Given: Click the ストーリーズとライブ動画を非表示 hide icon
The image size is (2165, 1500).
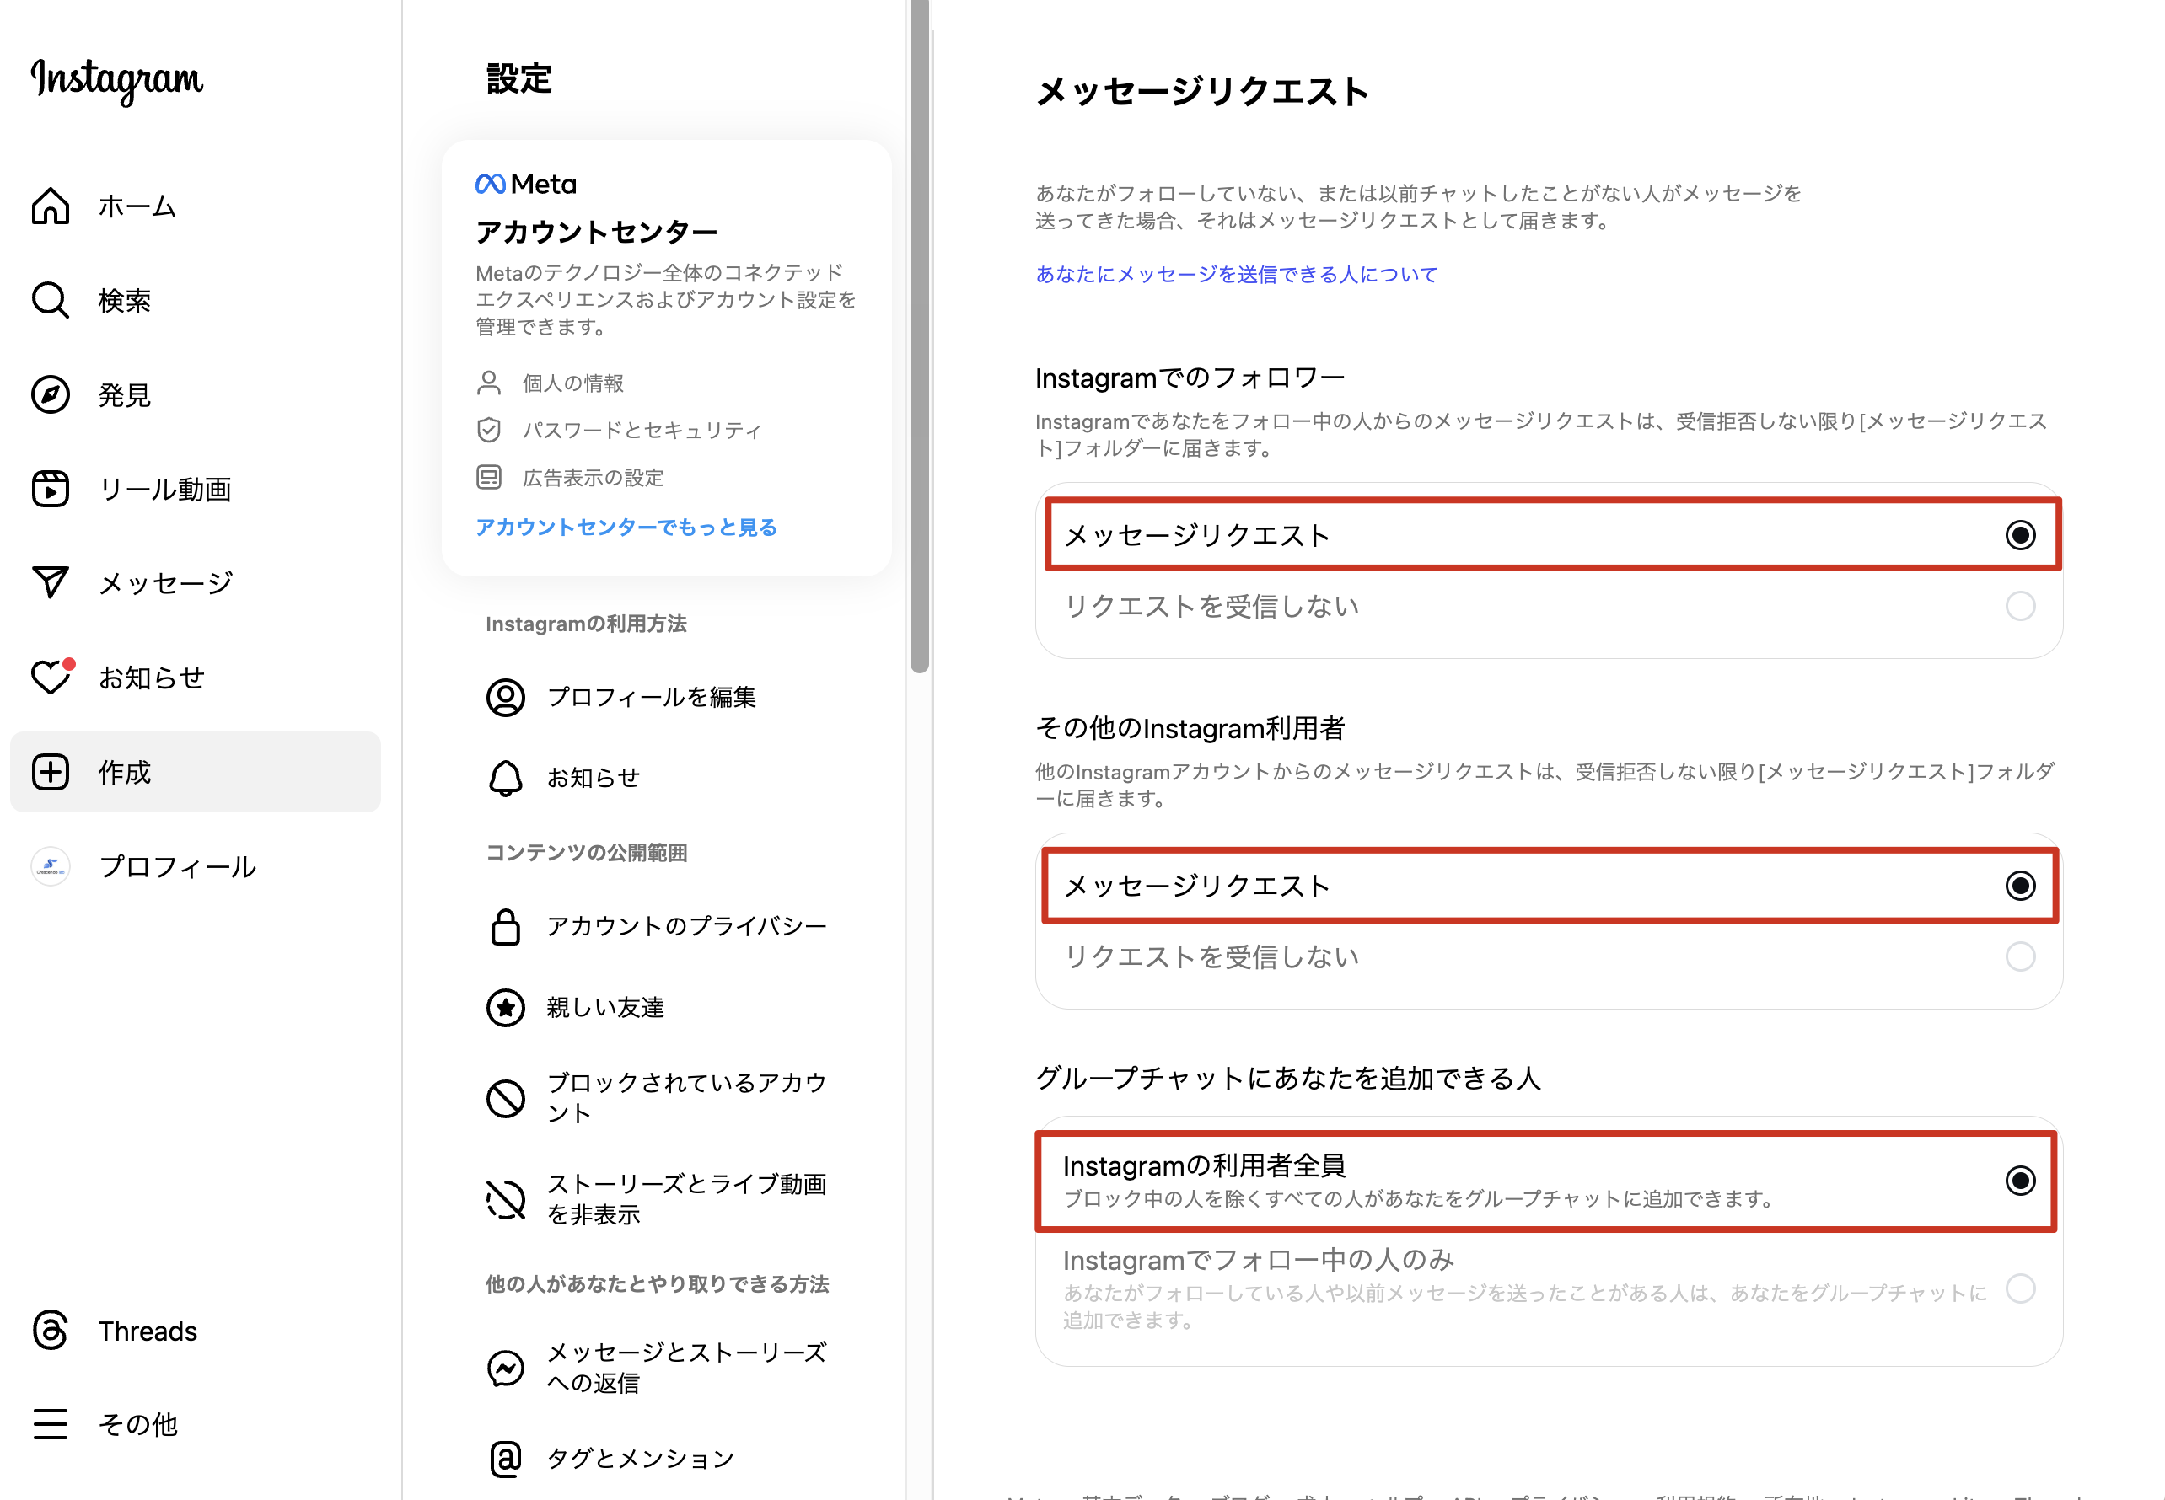Looking at the screenshot, I should click(506, 1199).
